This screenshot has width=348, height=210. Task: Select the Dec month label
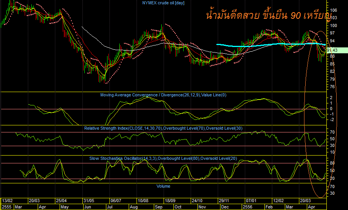coord(225,207)
